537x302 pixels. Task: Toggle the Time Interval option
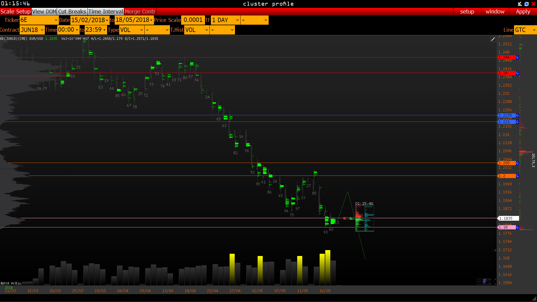pyautogui.click(x=106, y=11)
